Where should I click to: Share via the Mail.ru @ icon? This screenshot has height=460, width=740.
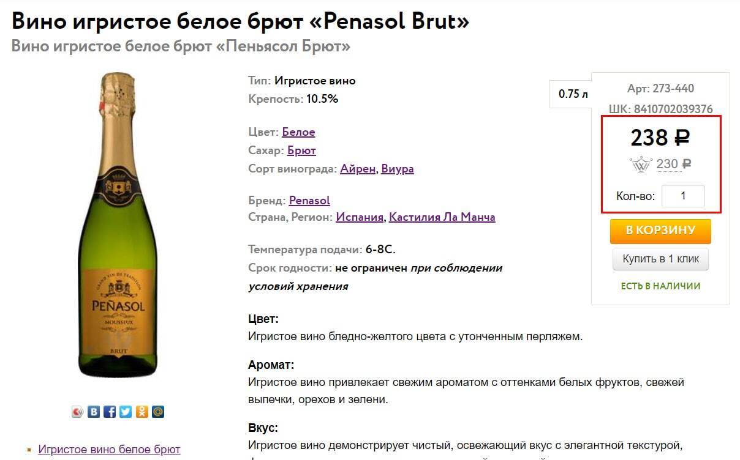tap(158, 412)
